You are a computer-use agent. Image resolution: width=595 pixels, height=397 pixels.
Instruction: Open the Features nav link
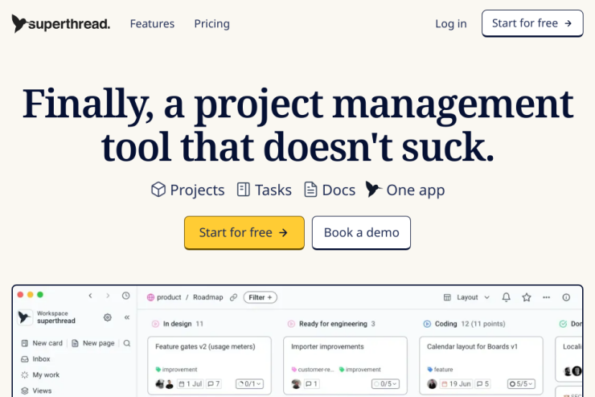click(x=152, y=23)
